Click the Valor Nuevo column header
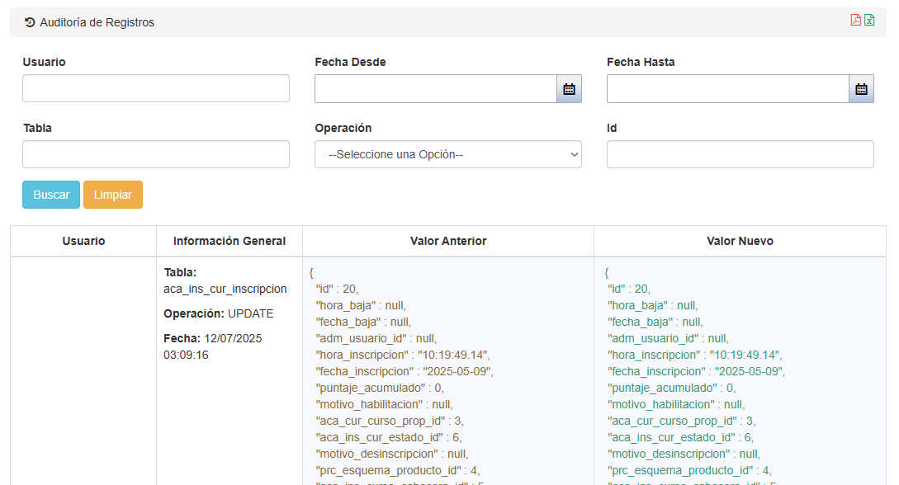Viewport: 899px width, 485px height. coord(740,241)
